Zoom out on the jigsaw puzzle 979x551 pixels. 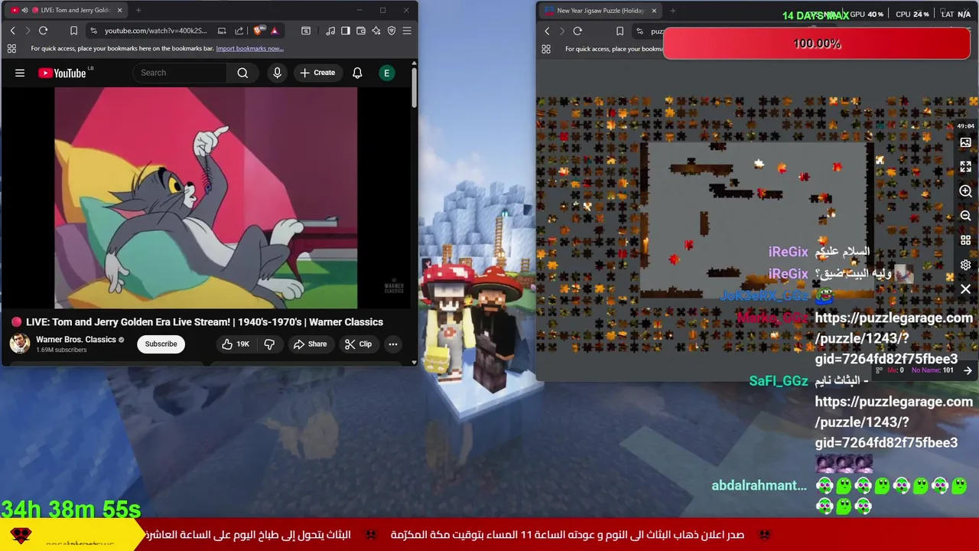point(965,216)
